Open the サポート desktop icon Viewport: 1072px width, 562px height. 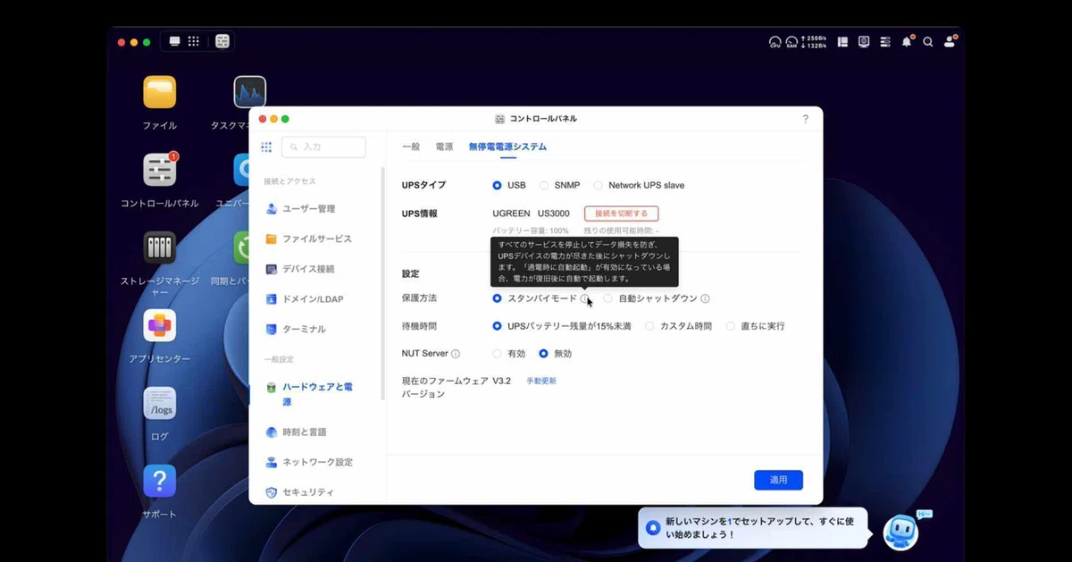159,481
